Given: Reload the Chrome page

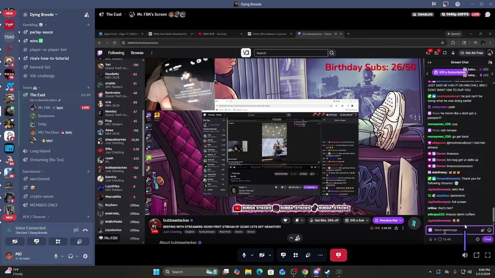Looking at the screenshot, I should tap(114, 43).
